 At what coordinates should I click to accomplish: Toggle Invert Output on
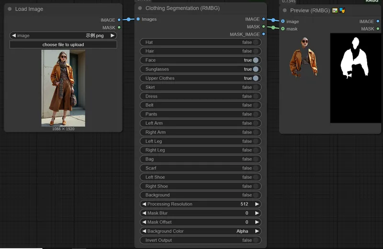256,240
